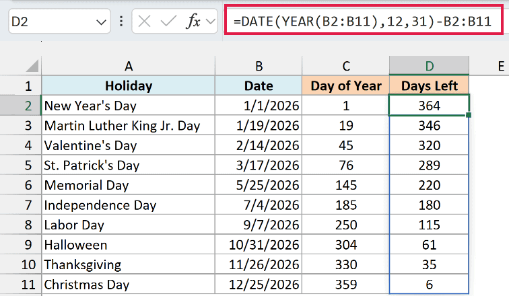Click the Enter checkmark icon in formula bar
Viewport: 509px width, 296px height.
click(x=168, y=22)
